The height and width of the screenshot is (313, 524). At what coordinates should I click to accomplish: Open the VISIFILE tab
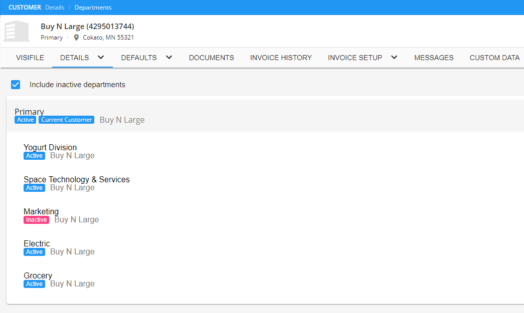tap(30, 58)
